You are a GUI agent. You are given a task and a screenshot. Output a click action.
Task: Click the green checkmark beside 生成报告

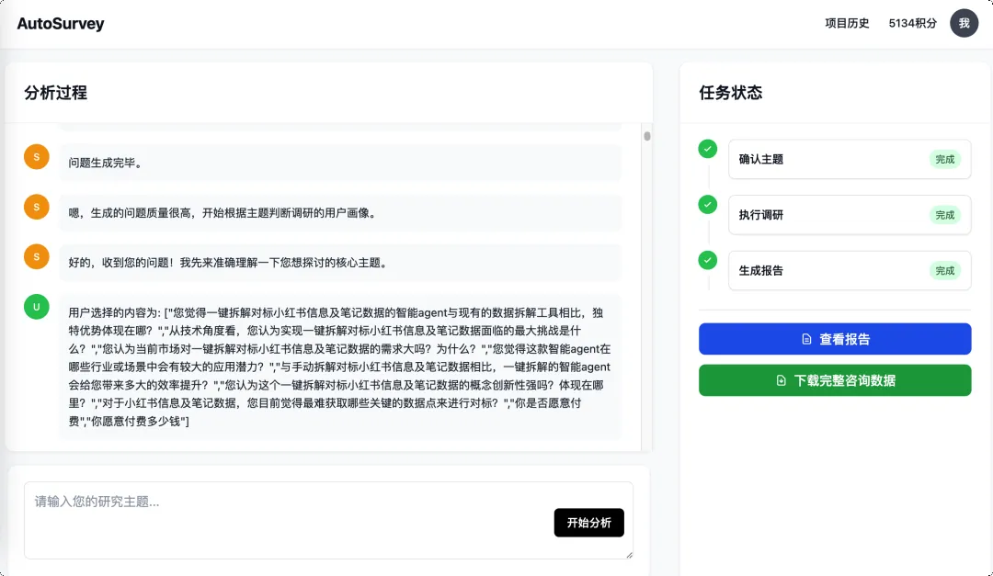click(x=707, y=261)
